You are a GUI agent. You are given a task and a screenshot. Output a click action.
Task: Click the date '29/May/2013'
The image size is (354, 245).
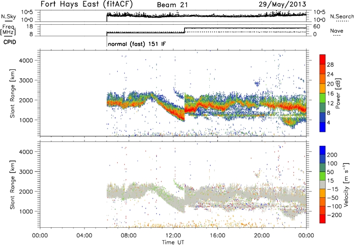282,4
